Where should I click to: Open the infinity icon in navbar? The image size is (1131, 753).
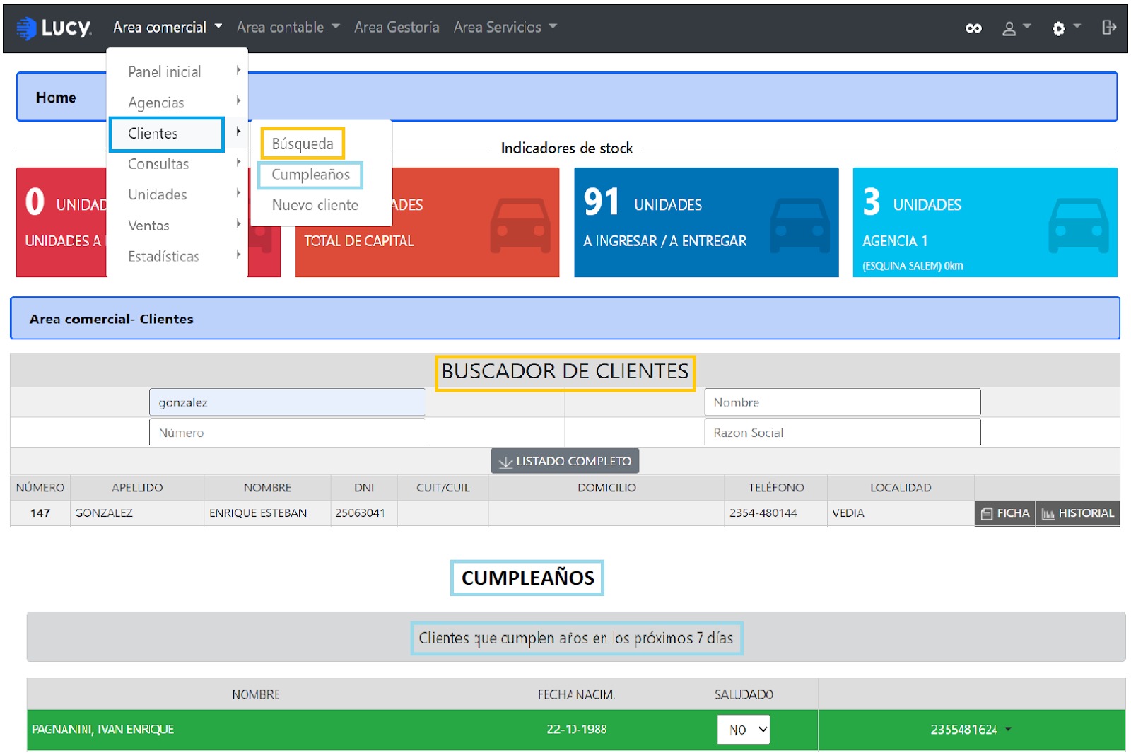pyautogui.click(x=973, y=28)
